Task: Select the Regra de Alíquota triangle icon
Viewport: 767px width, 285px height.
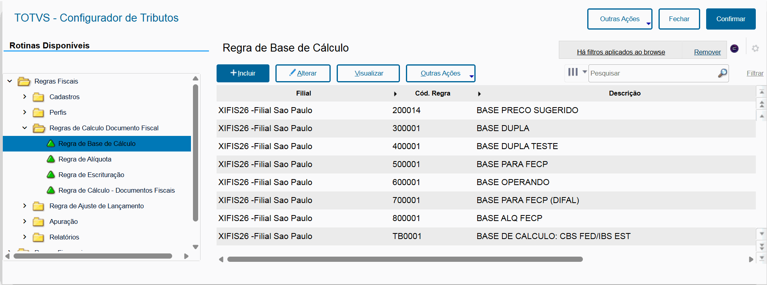Action: click(x=51, y=159)
